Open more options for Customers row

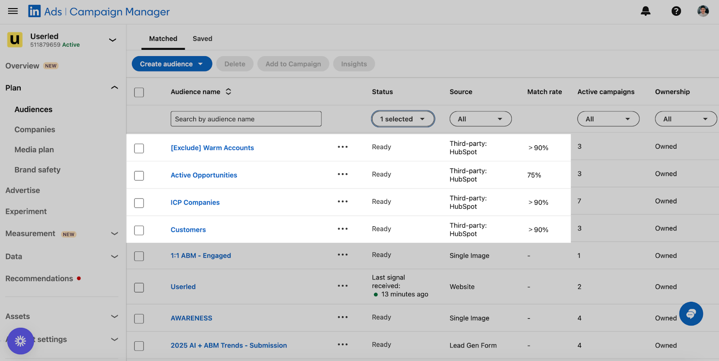coord(343,229)
